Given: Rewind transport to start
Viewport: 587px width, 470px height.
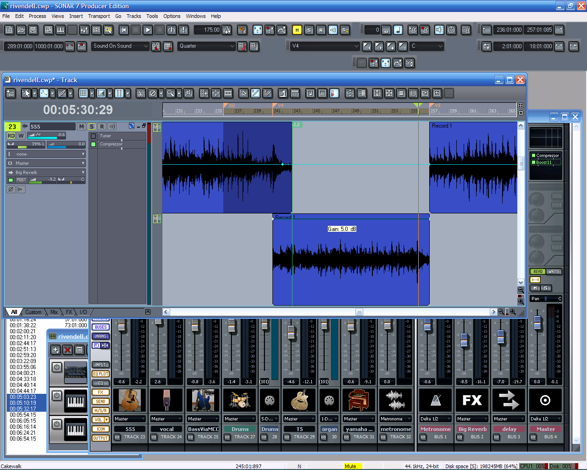Looking at the screenshot, I should coord(124,30).
